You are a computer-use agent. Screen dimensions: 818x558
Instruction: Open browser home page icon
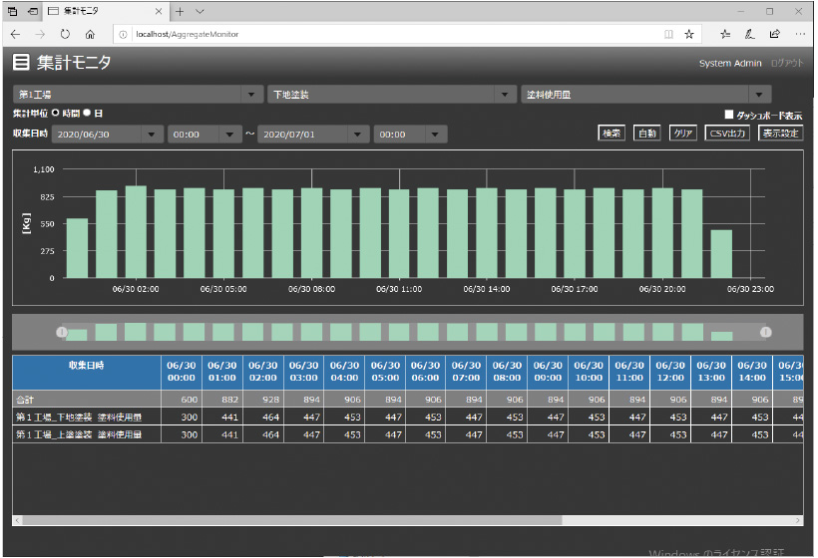90,35
